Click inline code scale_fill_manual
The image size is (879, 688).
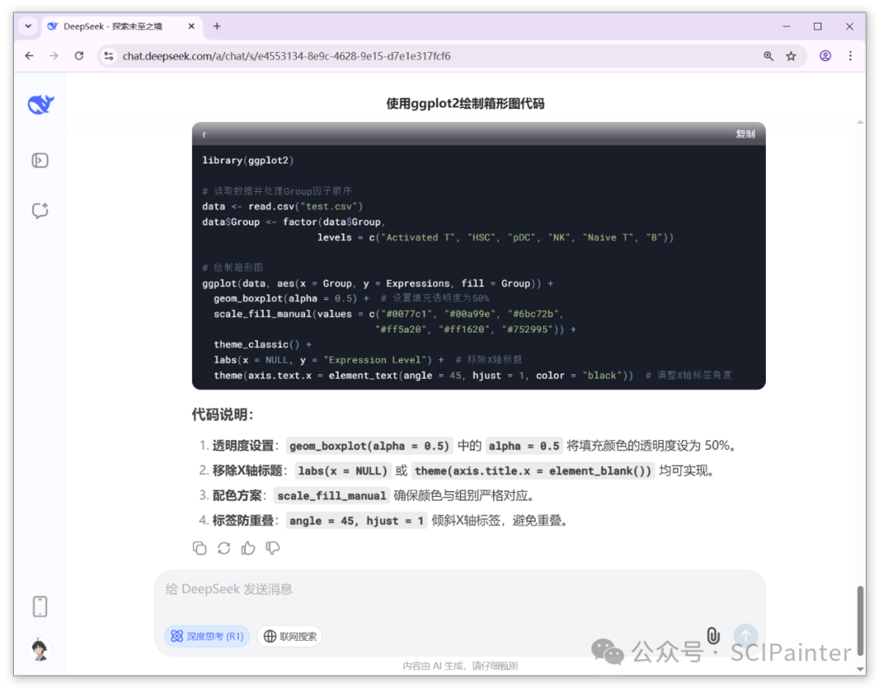click(332, 496)
